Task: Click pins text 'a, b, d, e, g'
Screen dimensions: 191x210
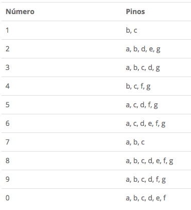Action: point(143,49)
